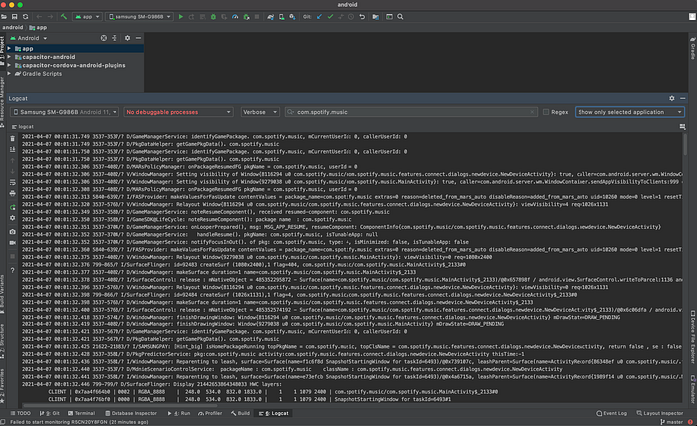Open the AVD Manager icon
Screen dimensions: 697x426
click(282, 17)
